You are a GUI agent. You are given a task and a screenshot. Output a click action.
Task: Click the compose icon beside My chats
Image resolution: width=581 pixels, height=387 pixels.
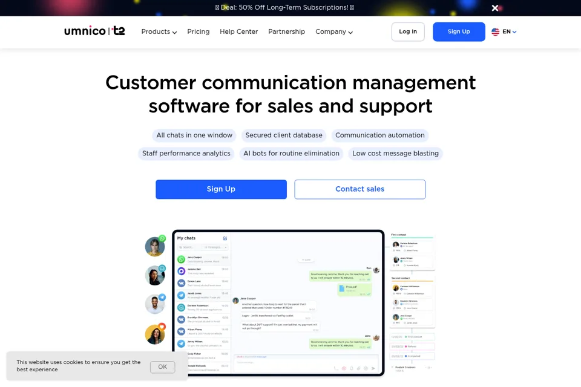(x=225, y=238)
